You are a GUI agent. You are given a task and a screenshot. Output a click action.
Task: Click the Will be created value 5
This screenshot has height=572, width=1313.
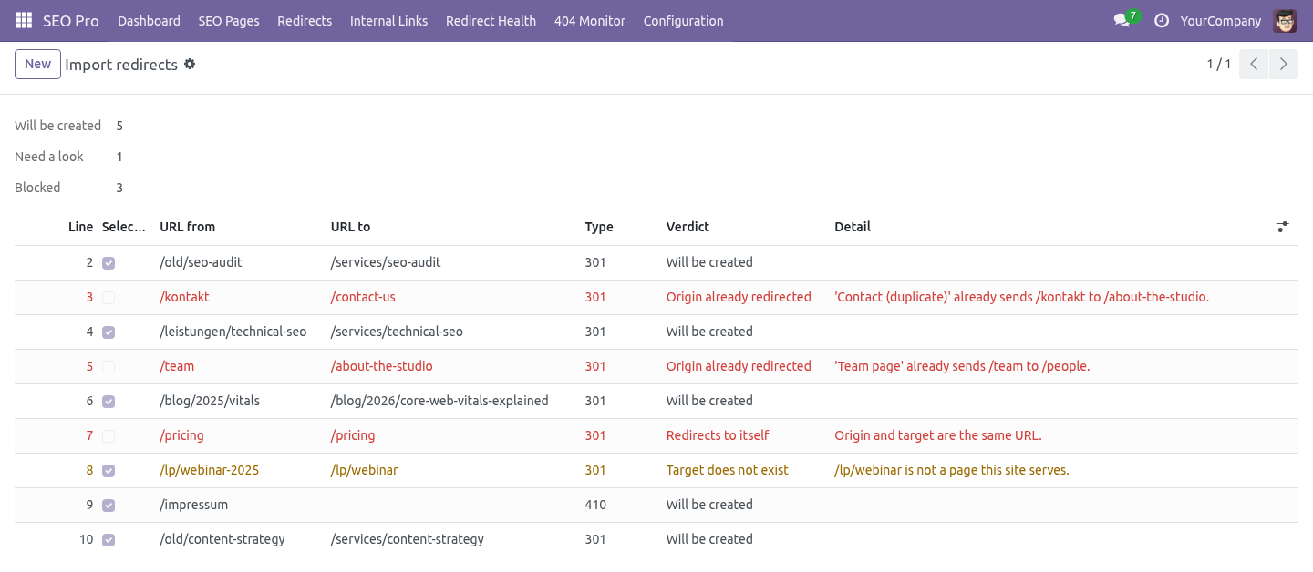pos(119,126)
